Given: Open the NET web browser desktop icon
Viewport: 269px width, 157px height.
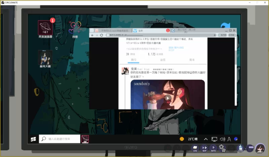Looking at the screenshot, I should [45, 28].
